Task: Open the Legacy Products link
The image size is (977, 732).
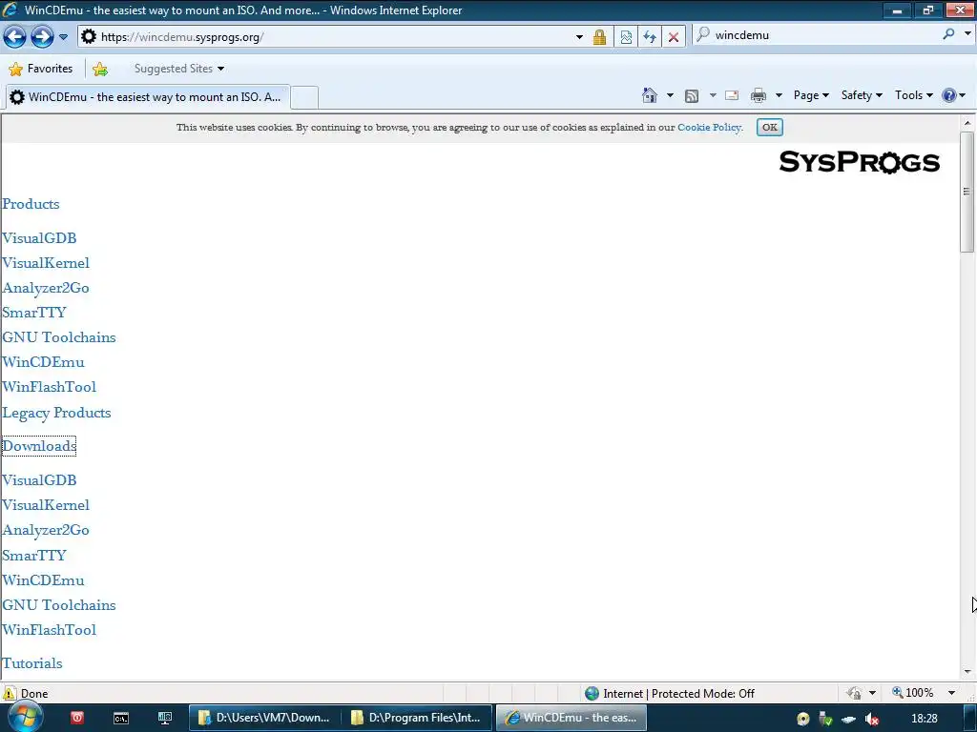Action: pyautogui.click(x=56, y=413)
